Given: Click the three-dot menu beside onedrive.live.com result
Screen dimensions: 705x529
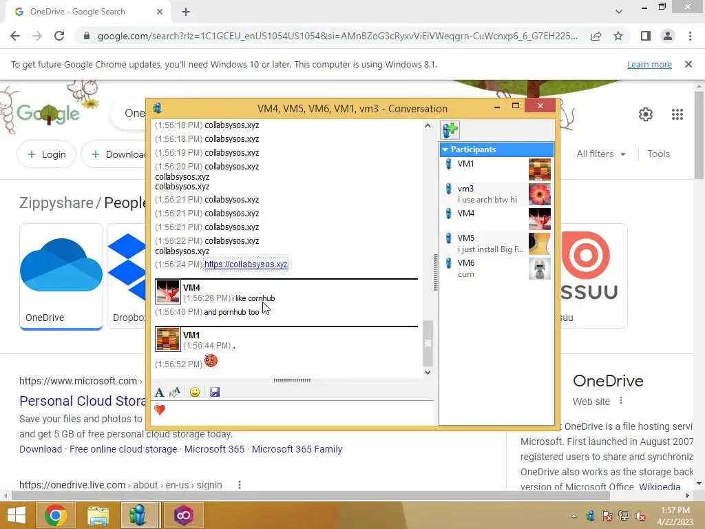Looking at the screenshot, I should [239, 485].
